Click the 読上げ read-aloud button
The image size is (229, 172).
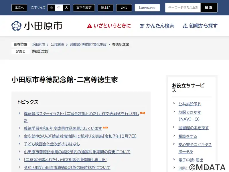coord(105,8)
